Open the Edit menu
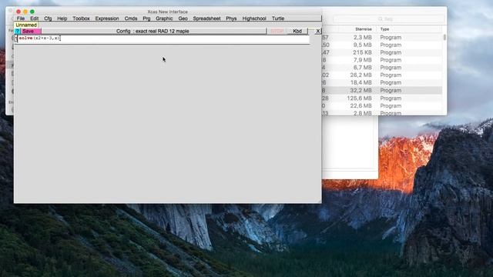This screenshot has height=277, width=493. (x=34, y=18)
